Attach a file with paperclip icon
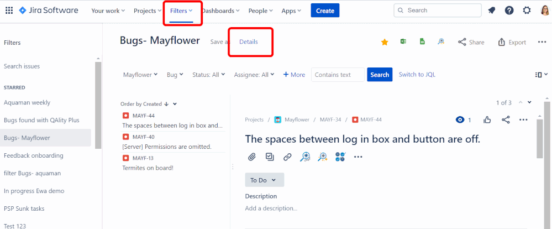Image resolution: width=552 pixels, height=229 pixels. click(x=252, y=157)
